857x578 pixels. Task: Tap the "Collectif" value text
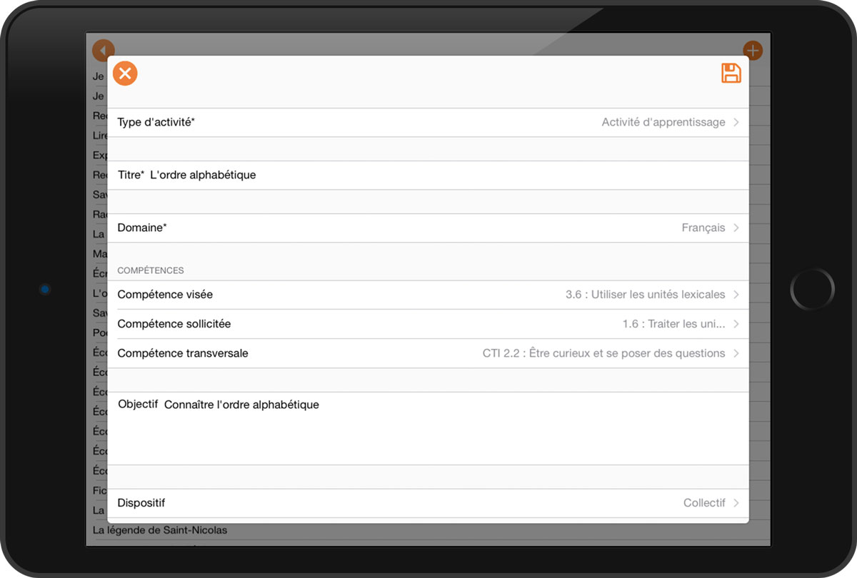(703, 503)
